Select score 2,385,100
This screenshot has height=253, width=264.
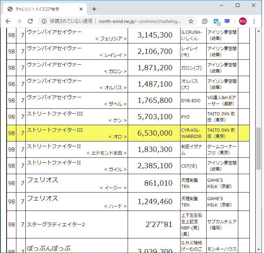point(155,166)
